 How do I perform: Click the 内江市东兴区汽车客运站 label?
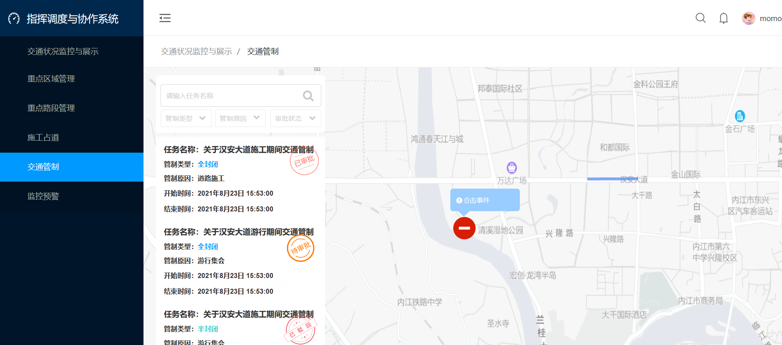(x=750, y=206)
